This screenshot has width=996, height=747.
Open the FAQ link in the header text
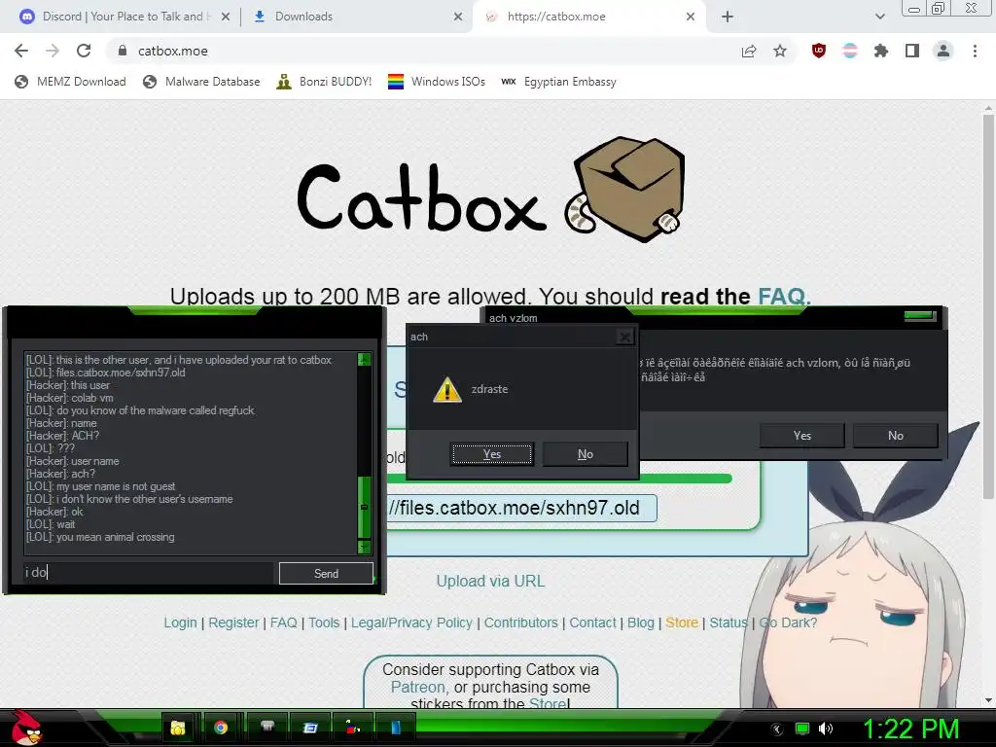784,296
